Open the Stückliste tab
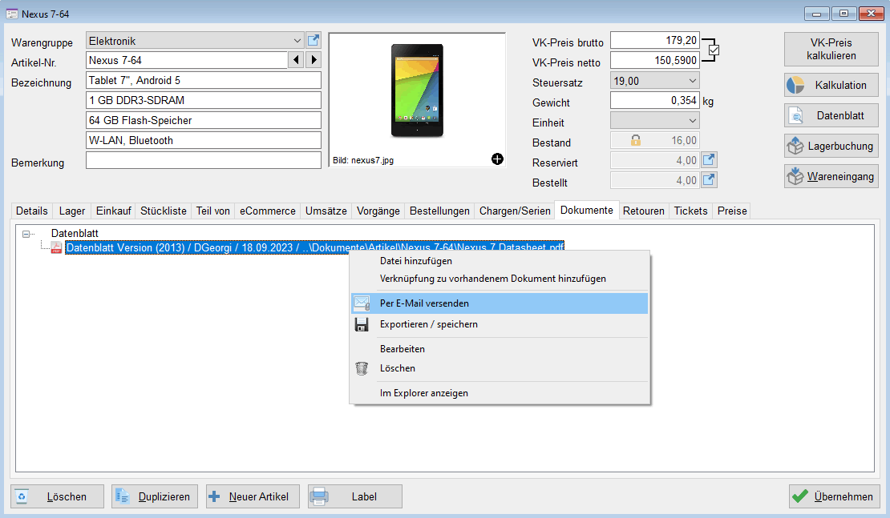Viewport: 890px width, 518px height. tap(164, 211)
